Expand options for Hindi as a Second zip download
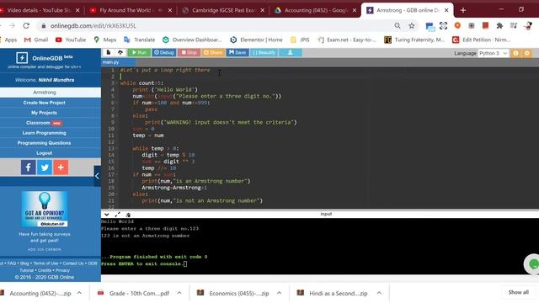The width and height of the screenshot is (539, 303). click(379, 293)
